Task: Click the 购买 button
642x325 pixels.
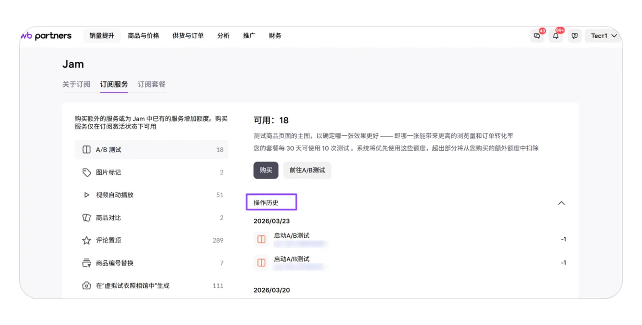Action: [266, 170]
